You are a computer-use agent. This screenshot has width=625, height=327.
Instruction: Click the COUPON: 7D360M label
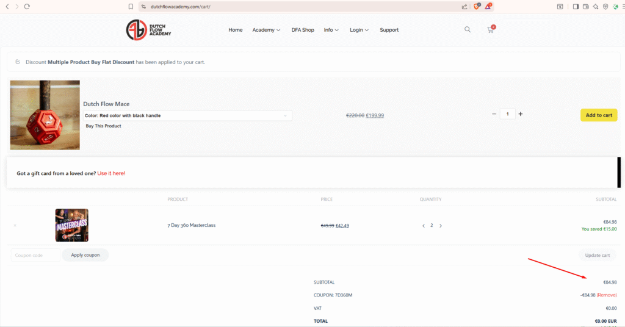(x=333, y=295)
